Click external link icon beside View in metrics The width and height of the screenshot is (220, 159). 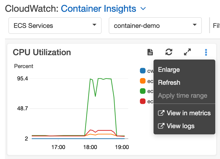coord(161,113)
